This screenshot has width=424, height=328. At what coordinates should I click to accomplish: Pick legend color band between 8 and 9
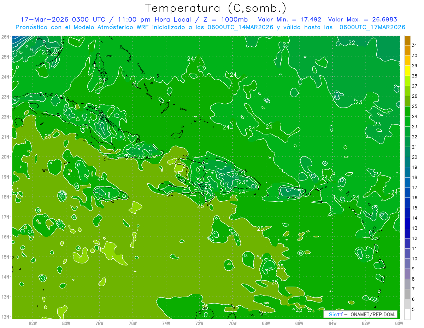(407, 274)
